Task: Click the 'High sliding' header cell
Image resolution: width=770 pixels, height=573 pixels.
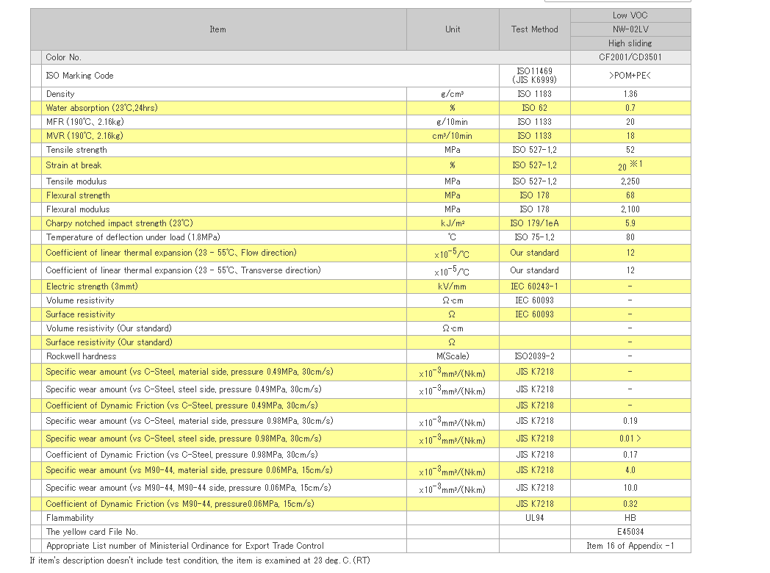Action: (630, 43)
